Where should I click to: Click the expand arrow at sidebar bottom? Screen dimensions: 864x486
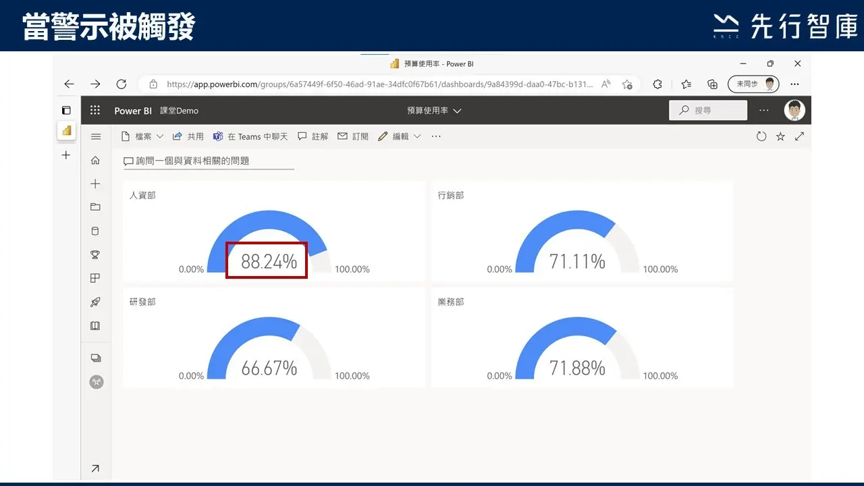[x=95, y=468]
